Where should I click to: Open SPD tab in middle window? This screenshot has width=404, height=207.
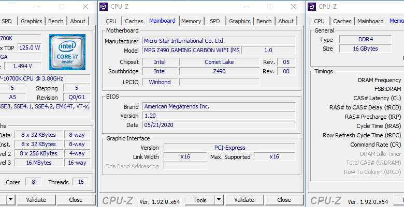[x=215, y=21]
